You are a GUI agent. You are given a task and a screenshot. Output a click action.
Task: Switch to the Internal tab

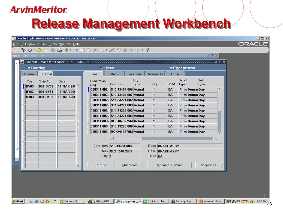[x=29, y=74]
